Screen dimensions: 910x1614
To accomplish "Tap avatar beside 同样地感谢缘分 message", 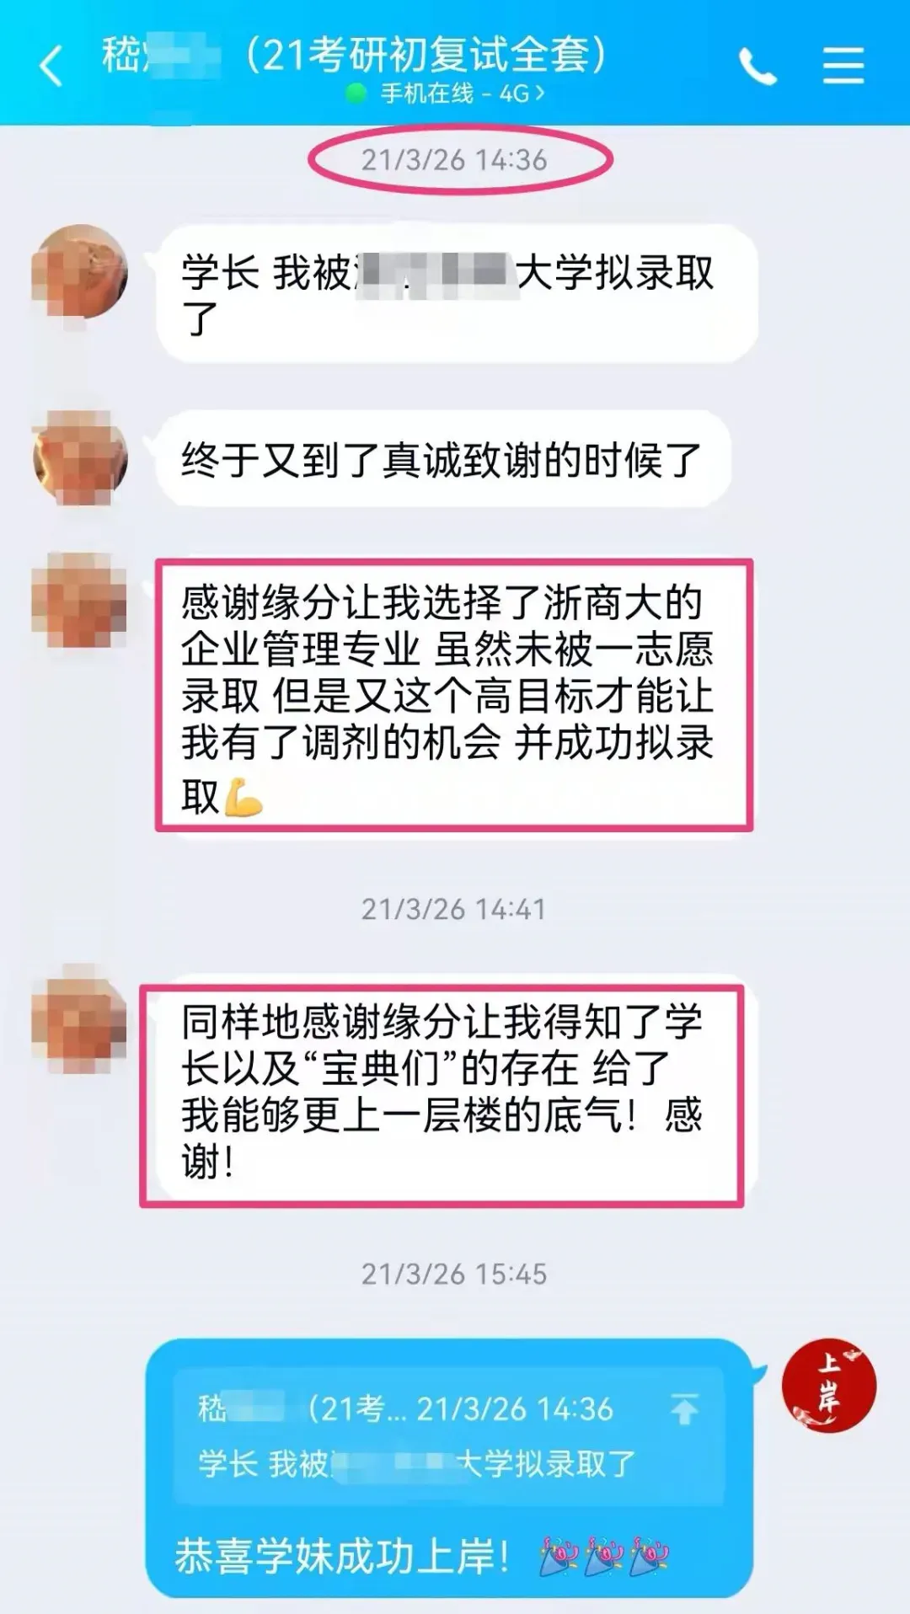I will click(x=79, y=1018).
